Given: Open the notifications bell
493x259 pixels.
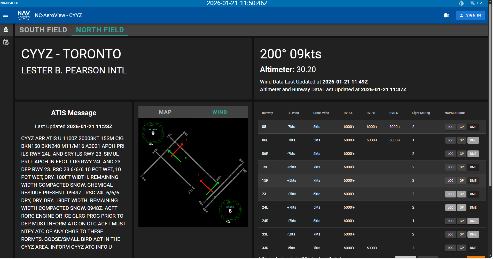Looking at the screenshot, I should point(445,15).
